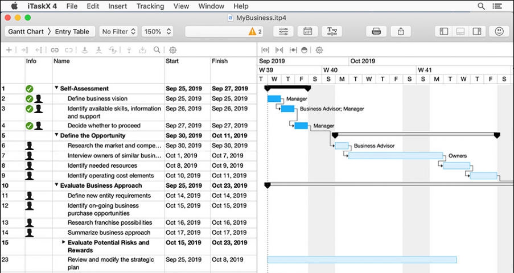The width and height of the screenshot is (514, 273).
Task: Open the Apple menu
Action: click(14, 6)
